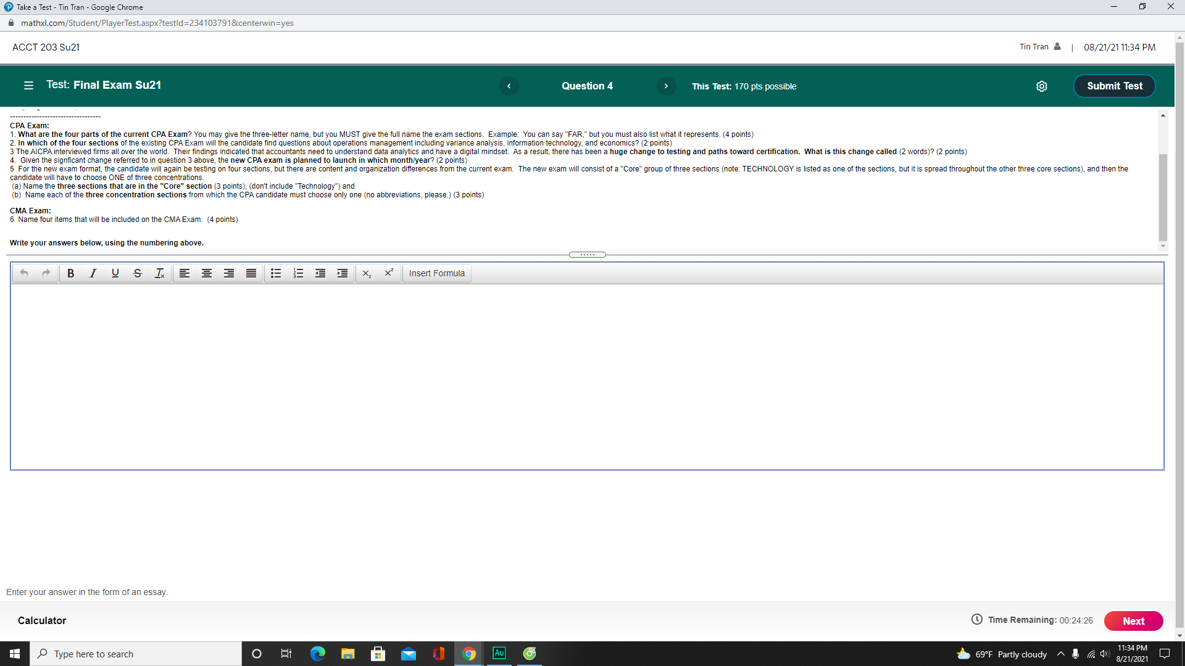Advance to the next question with the right arrow
The width and height of the screenshot is (1185, 666).
pos(666,86)
